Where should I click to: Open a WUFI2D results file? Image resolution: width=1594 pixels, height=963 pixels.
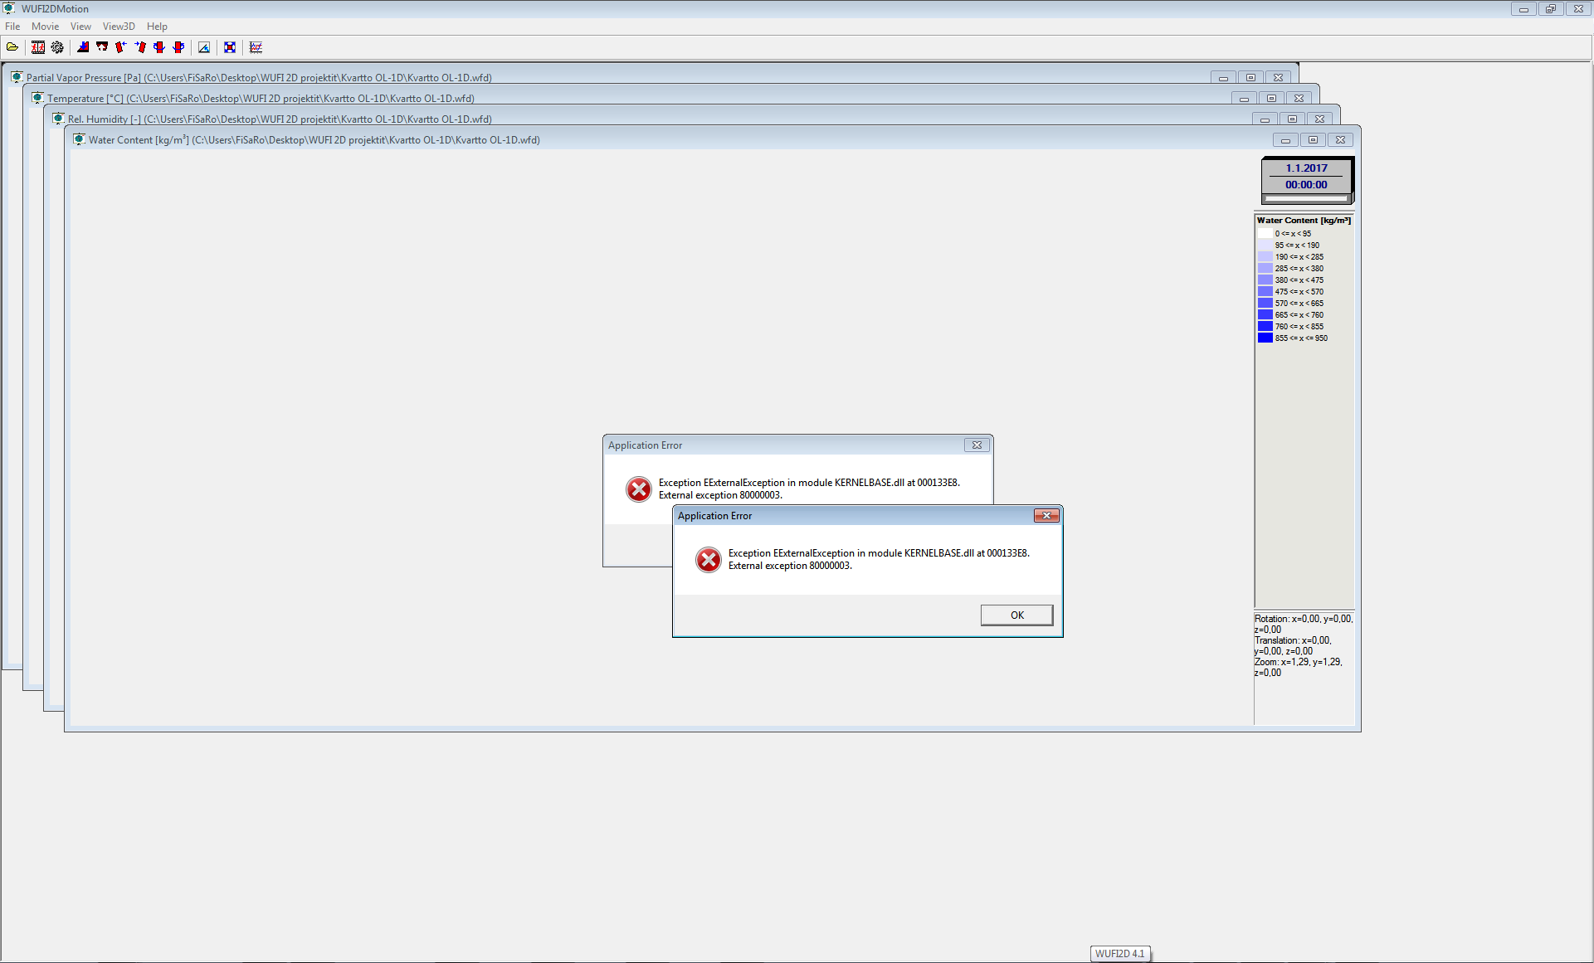(x=12, y=47)
